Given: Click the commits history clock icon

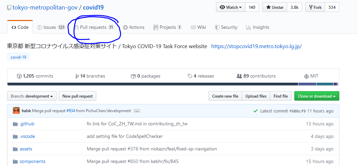Looking at the screenshot, I should click(x=19, y=76).
